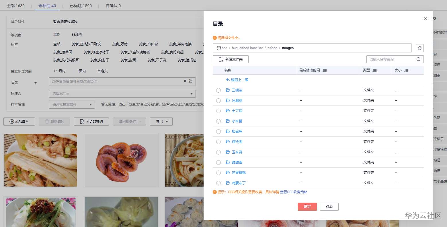The width and height of the screenshot is (447, 227).
Task: Create a folder with 新建文件夹 button
Action: (x=231, y=59)
